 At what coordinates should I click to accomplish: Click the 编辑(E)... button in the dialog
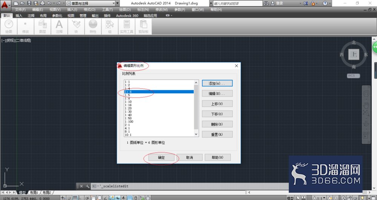tap(217, 94)
